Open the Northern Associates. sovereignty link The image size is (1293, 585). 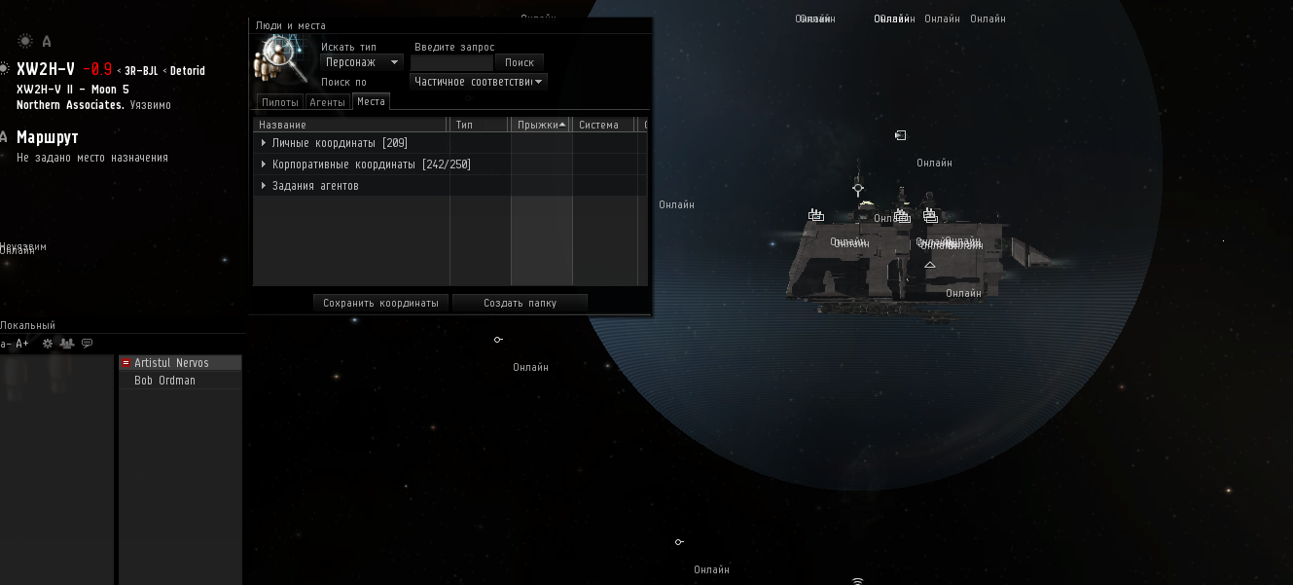pyautogui.click(x=71, y=104)
